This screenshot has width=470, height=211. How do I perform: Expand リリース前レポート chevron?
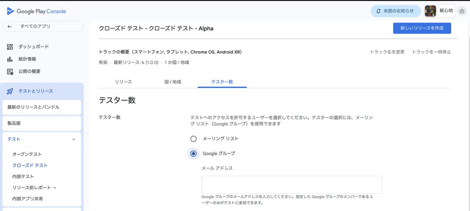(55, 188)
